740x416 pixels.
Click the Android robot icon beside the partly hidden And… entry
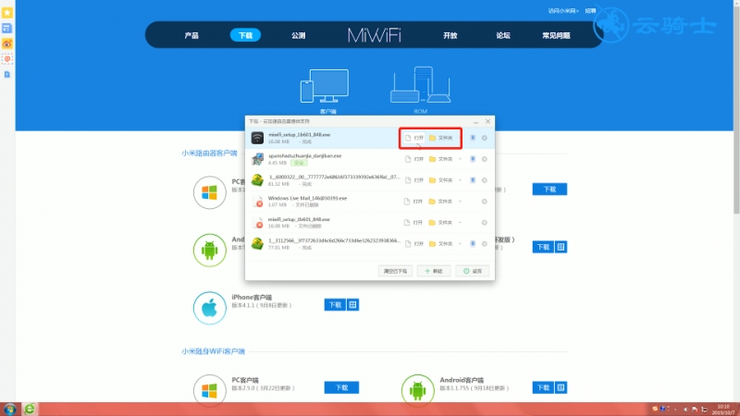(210, 250)
